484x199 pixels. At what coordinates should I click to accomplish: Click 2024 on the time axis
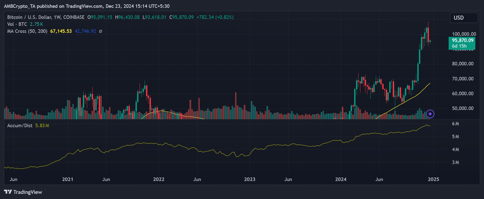pos(341,179)
